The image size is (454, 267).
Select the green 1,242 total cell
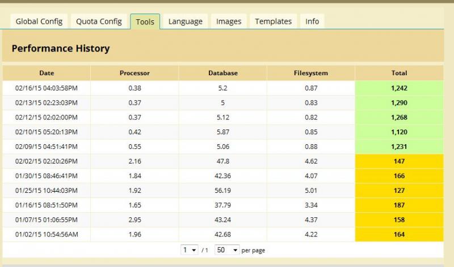pos(400,88)
